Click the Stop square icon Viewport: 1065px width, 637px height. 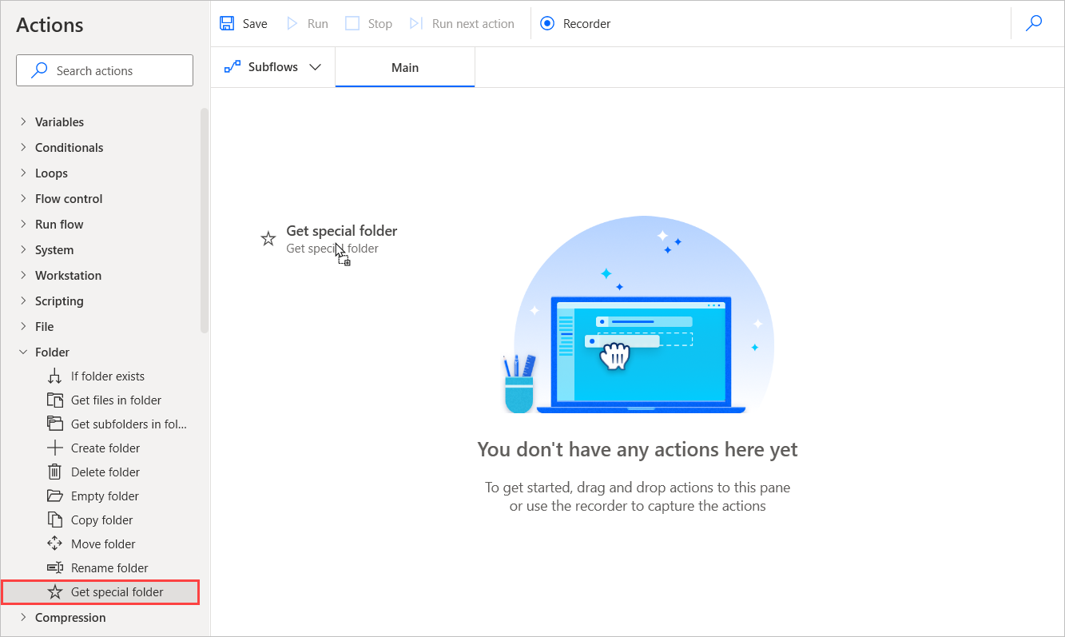(x=352, y=23)
